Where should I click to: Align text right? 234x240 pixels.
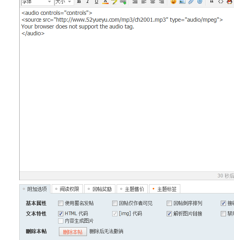pyautogui.click(x=161, y=2)
